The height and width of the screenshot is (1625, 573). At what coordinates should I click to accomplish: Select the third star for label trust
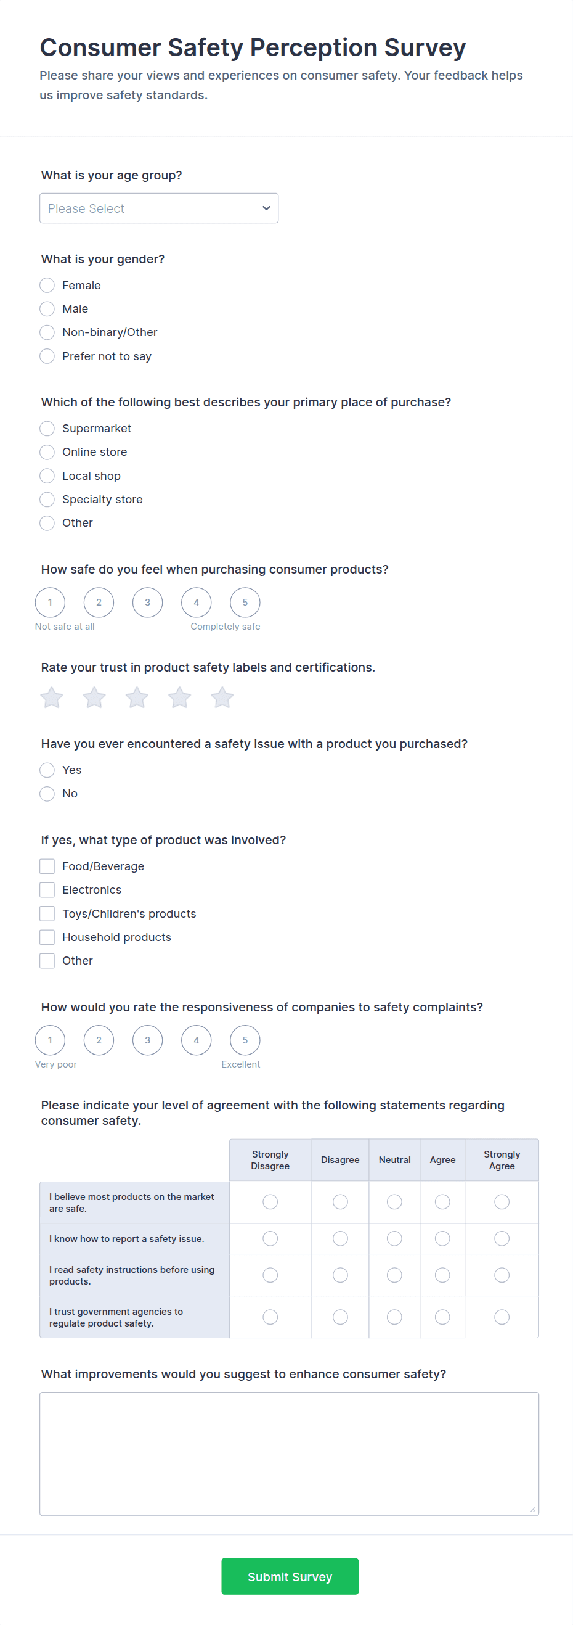pyautogui.click(x=137, y=697)
